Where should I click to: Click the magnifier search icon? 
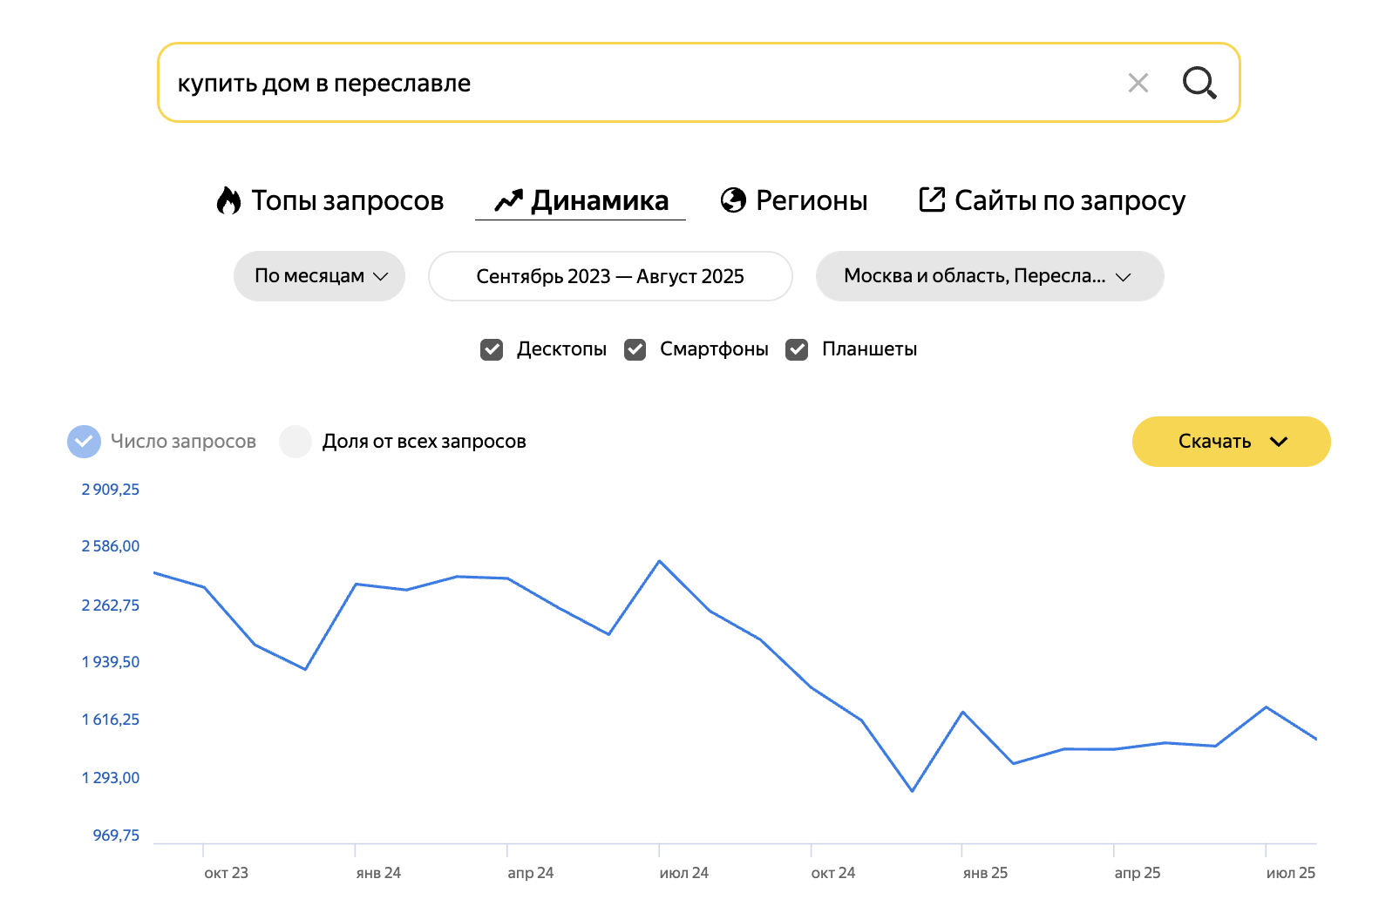(1199, 83)
